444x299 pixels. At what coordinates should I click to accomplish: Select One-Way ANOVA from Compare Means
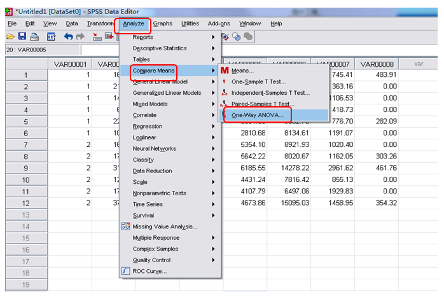click(x=258, y=115)
